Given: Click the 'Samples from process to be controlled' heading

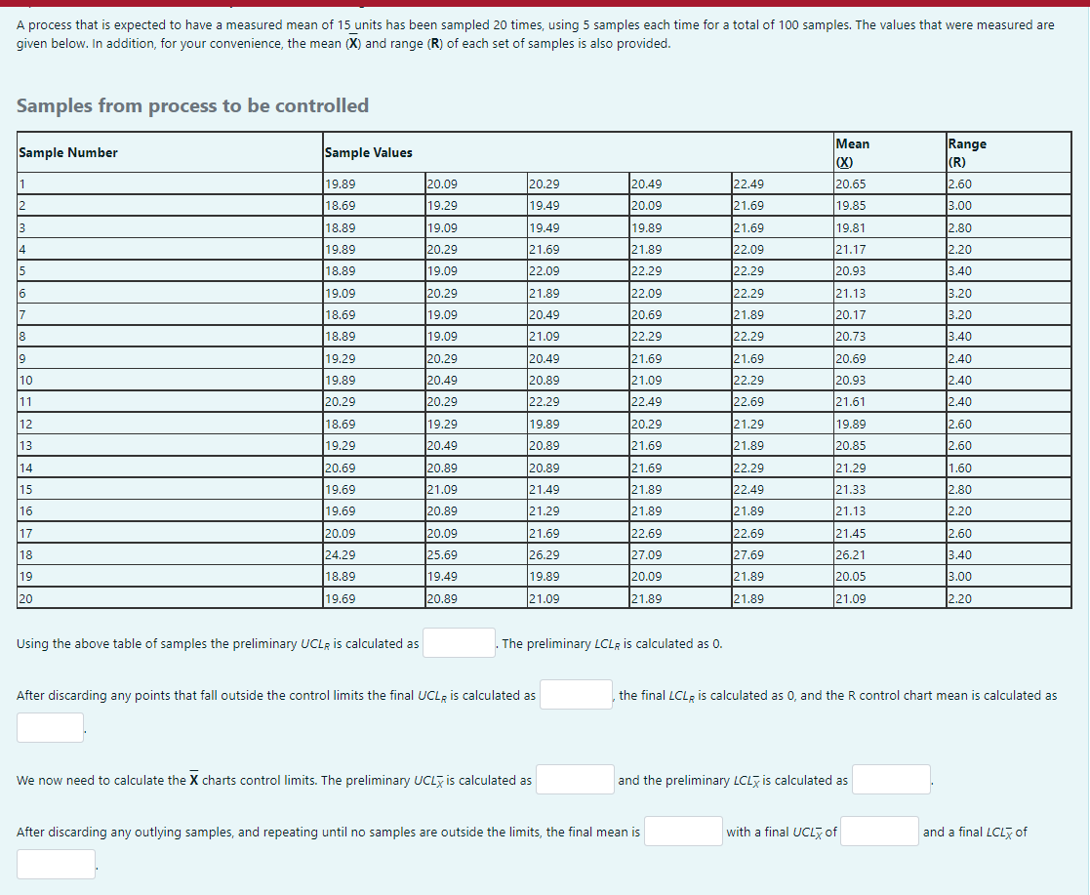Looking at the screenshot, I should 192,105.
